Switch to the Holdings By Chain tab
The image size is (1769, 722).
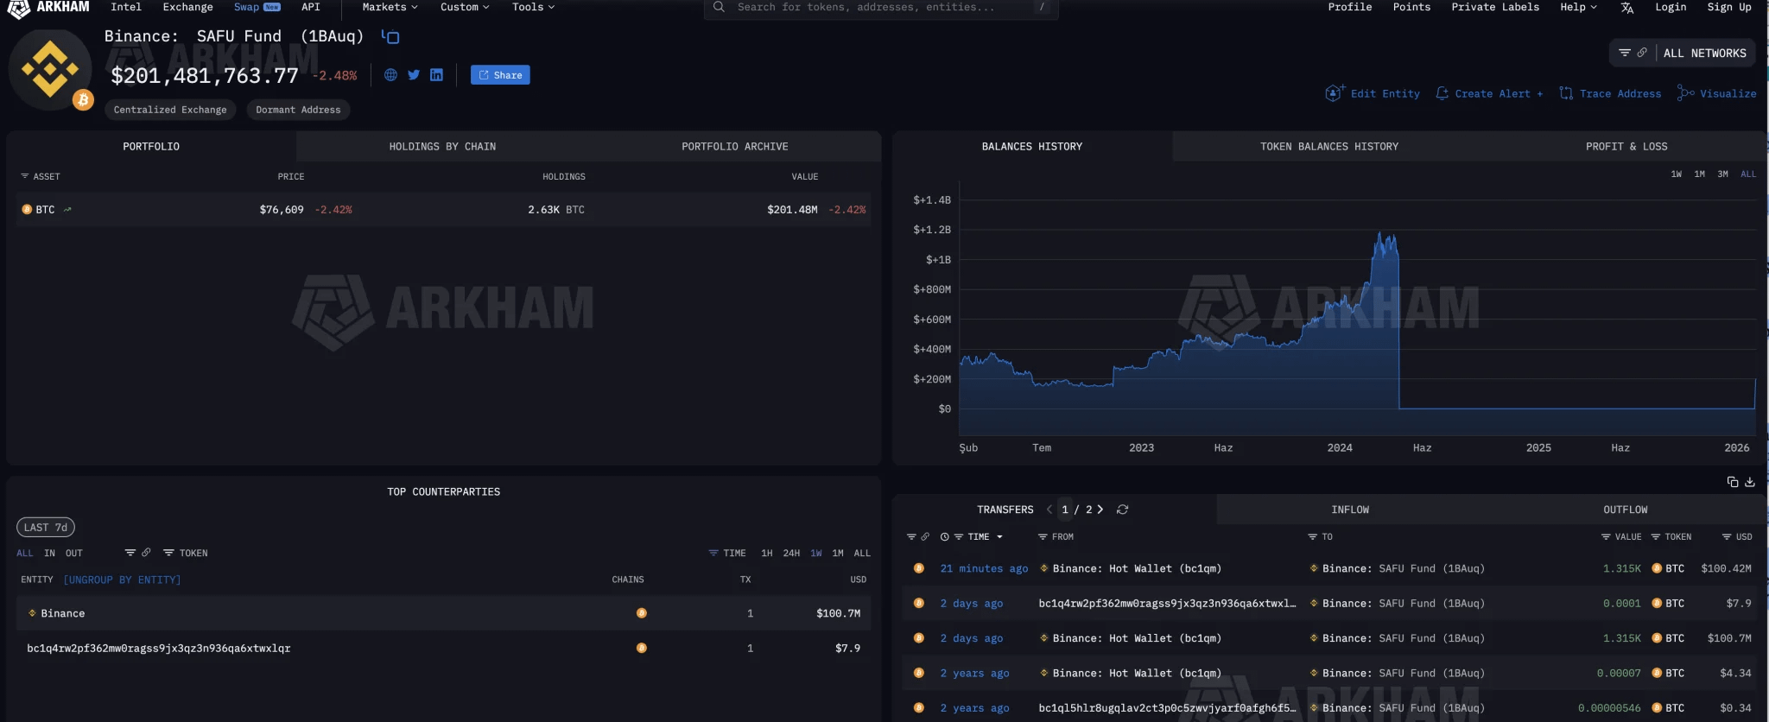tap(442, 147)
